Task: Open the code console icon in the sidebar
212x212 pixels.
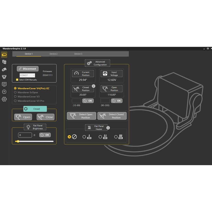Action: 4,84
